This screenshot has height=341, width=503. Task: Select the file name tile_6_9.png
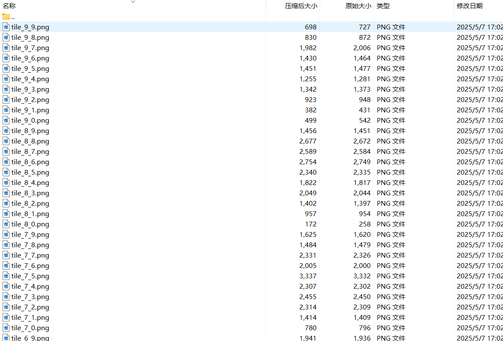(x=30, y=338)
